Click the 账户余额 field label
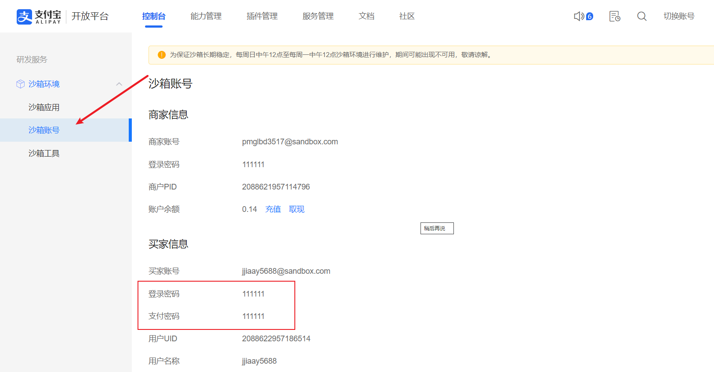 [x=164, y=209]
